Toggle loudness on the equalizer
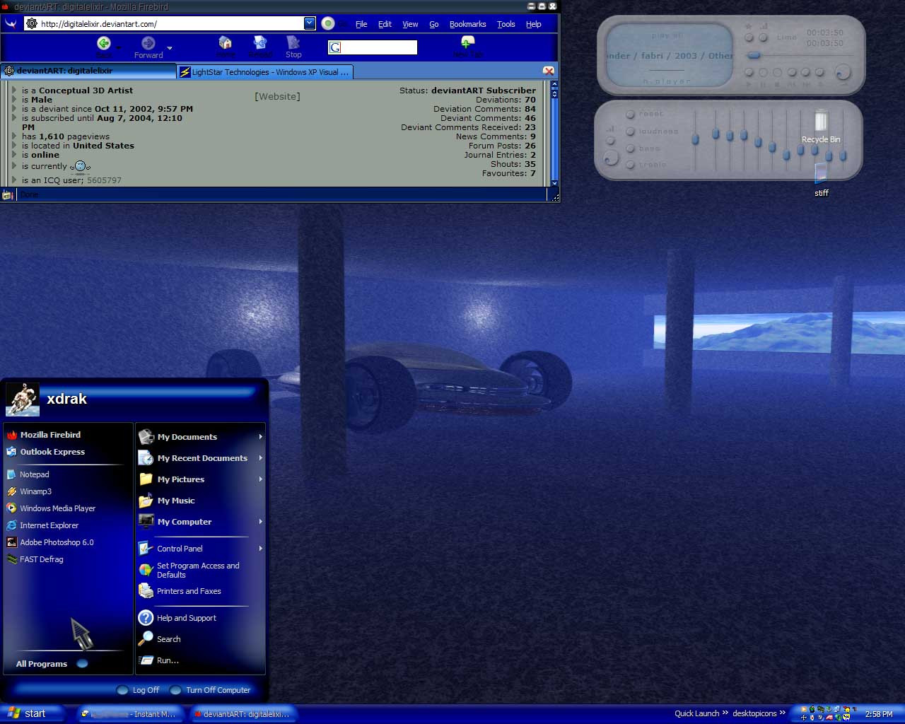This screenshot has width=905, height=724. [630, 132]
